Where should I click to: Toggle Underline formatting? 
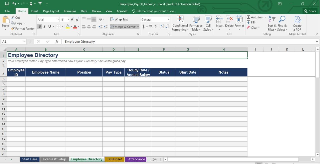click(x=50, y=26)
